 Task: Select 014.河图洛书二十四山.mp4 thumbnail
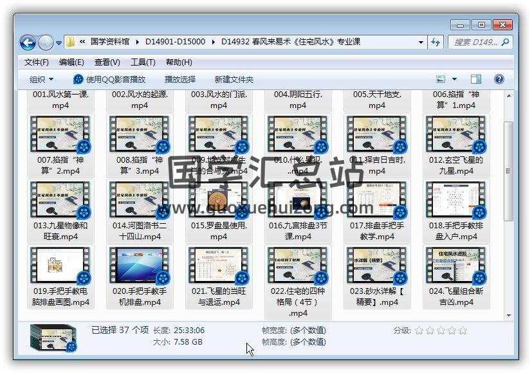coord(140,200)
